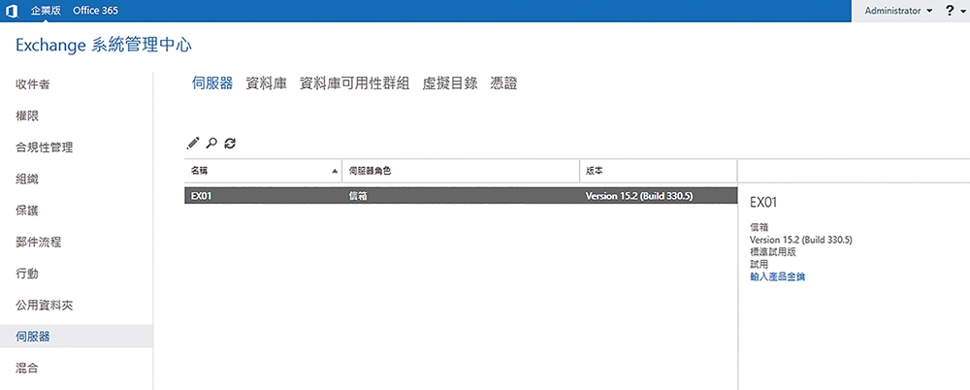Open the 憑證 tab
The image size is (970, 390).
(x=503, y=84)
